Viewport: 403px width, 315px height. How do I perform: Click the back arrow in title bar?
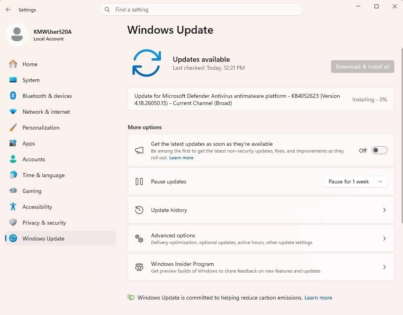coord(8,10)
